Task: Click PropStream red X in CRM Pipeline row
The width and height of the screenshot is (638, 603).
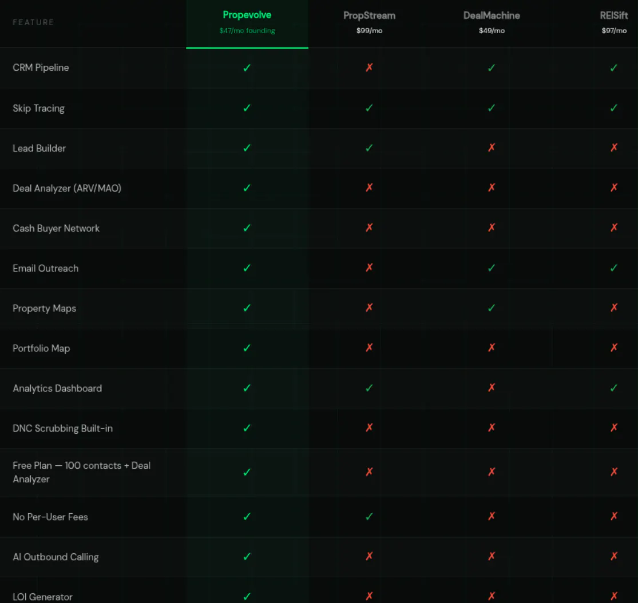Action: [x=369, y=67]
